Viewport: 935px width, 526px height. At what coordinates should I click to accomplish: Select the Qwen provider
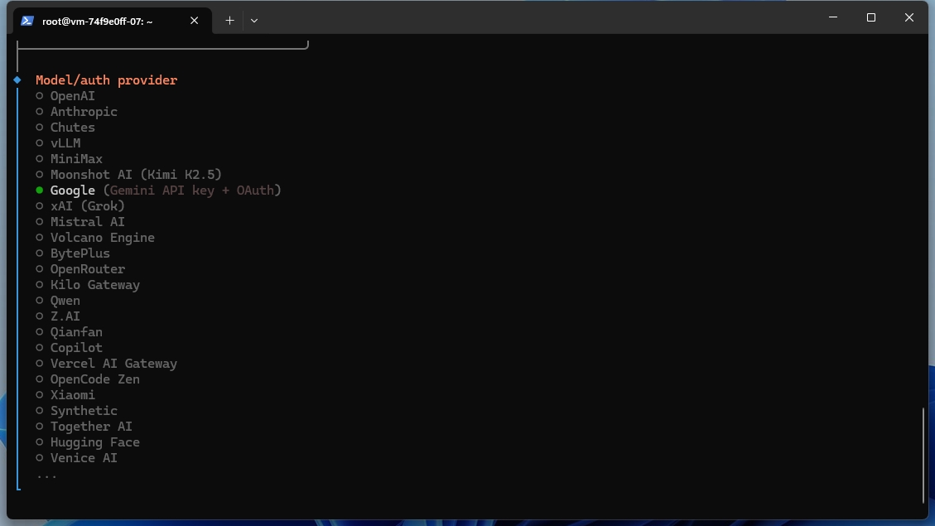pyautogui.click(x=65, y=300)
